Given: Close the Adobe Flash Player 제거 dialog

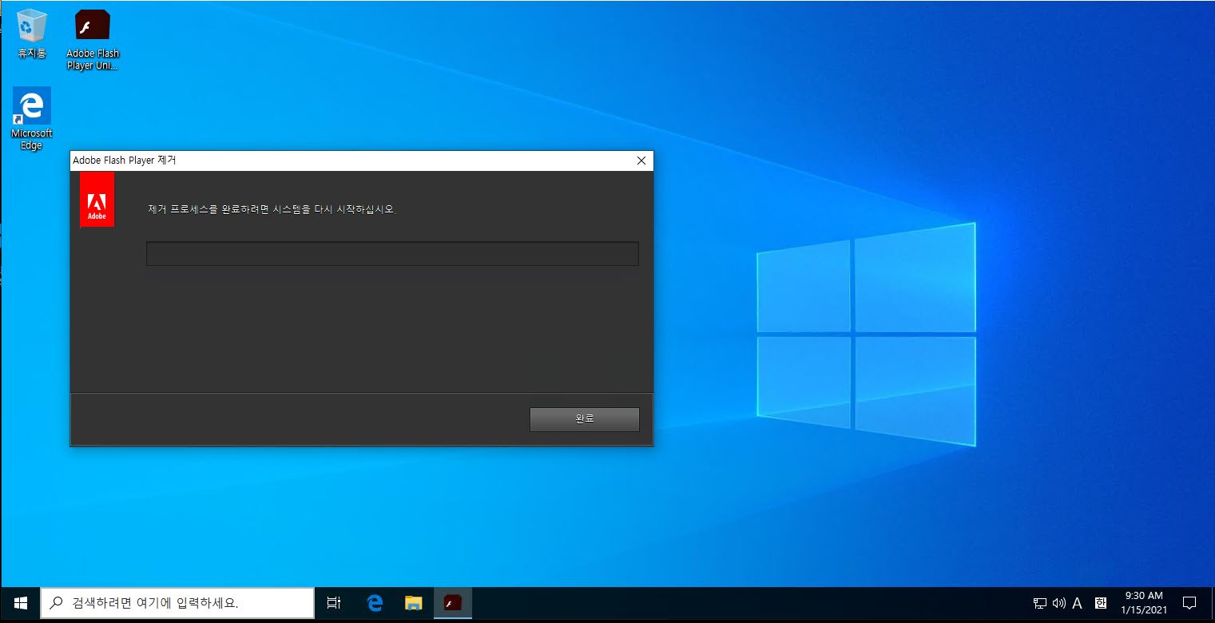Looking at the screenshot, I should pos(641,161).
